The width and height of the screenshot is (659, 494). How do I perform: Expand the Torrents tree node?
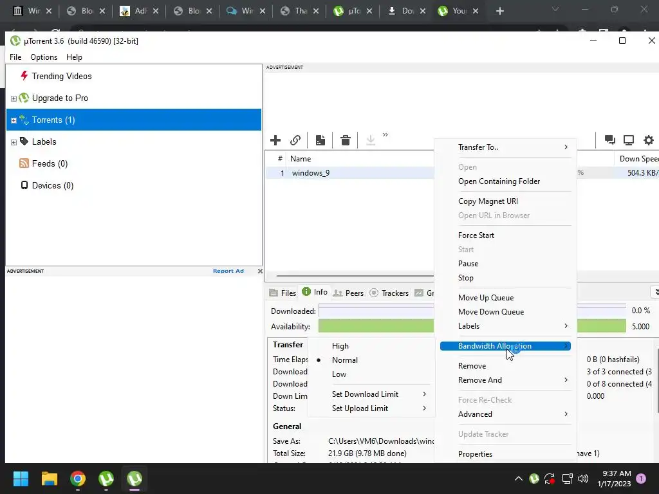pos(14,120)
